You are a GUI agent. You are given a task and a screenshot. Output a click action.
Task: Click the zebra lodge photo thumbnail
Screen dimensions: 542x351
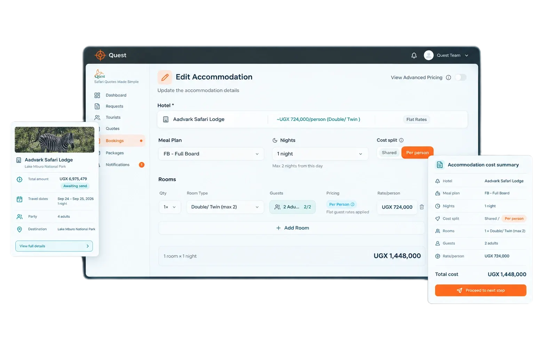coord(55,140)
